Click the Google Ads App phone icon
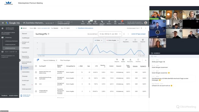The width and height of the screenshot is (199, 112). 21,95
